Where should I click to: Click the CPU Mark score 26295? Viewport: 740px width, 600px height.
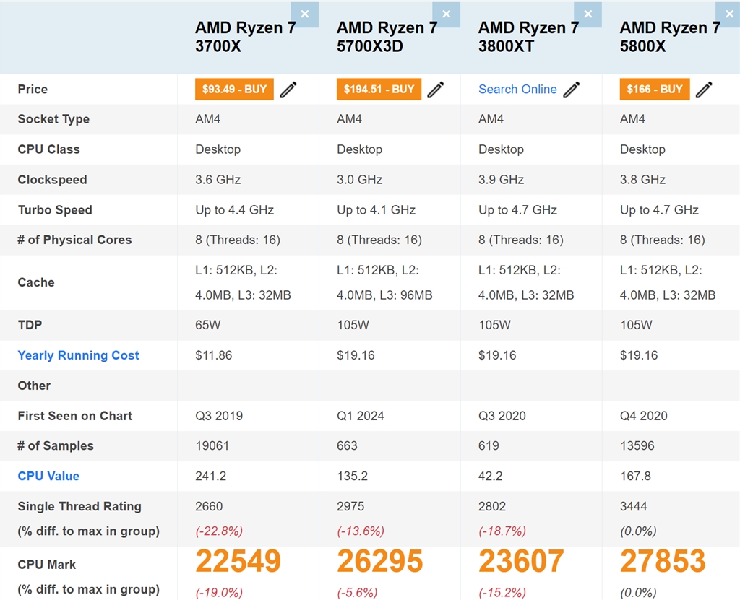pos(380,561)
